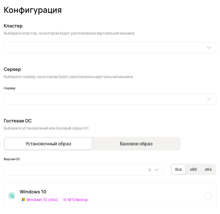Open the Сервер dropdown chevron
This screenshot has height=214, width=220.
(209, 99)
